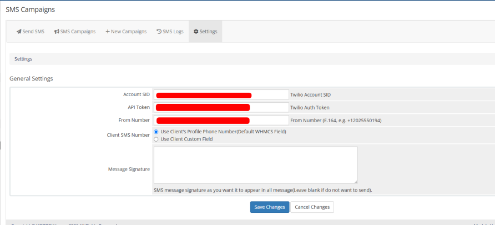Click inside the Message Signature text area
This screenshot has height=225, width=495.
coord(256,165)
